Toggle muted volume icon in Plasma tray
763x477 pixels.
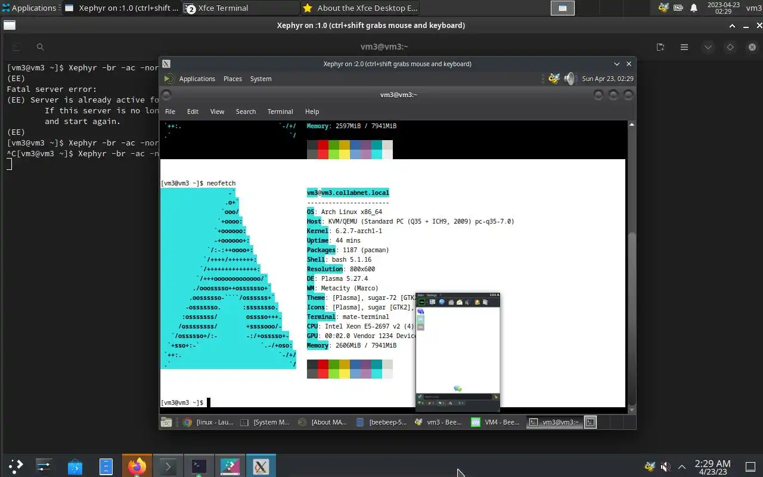[666, 466]
